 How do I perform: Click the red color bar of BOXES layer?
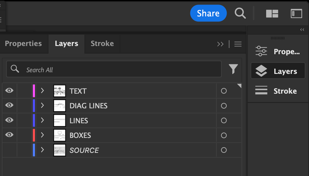point(34,135)
